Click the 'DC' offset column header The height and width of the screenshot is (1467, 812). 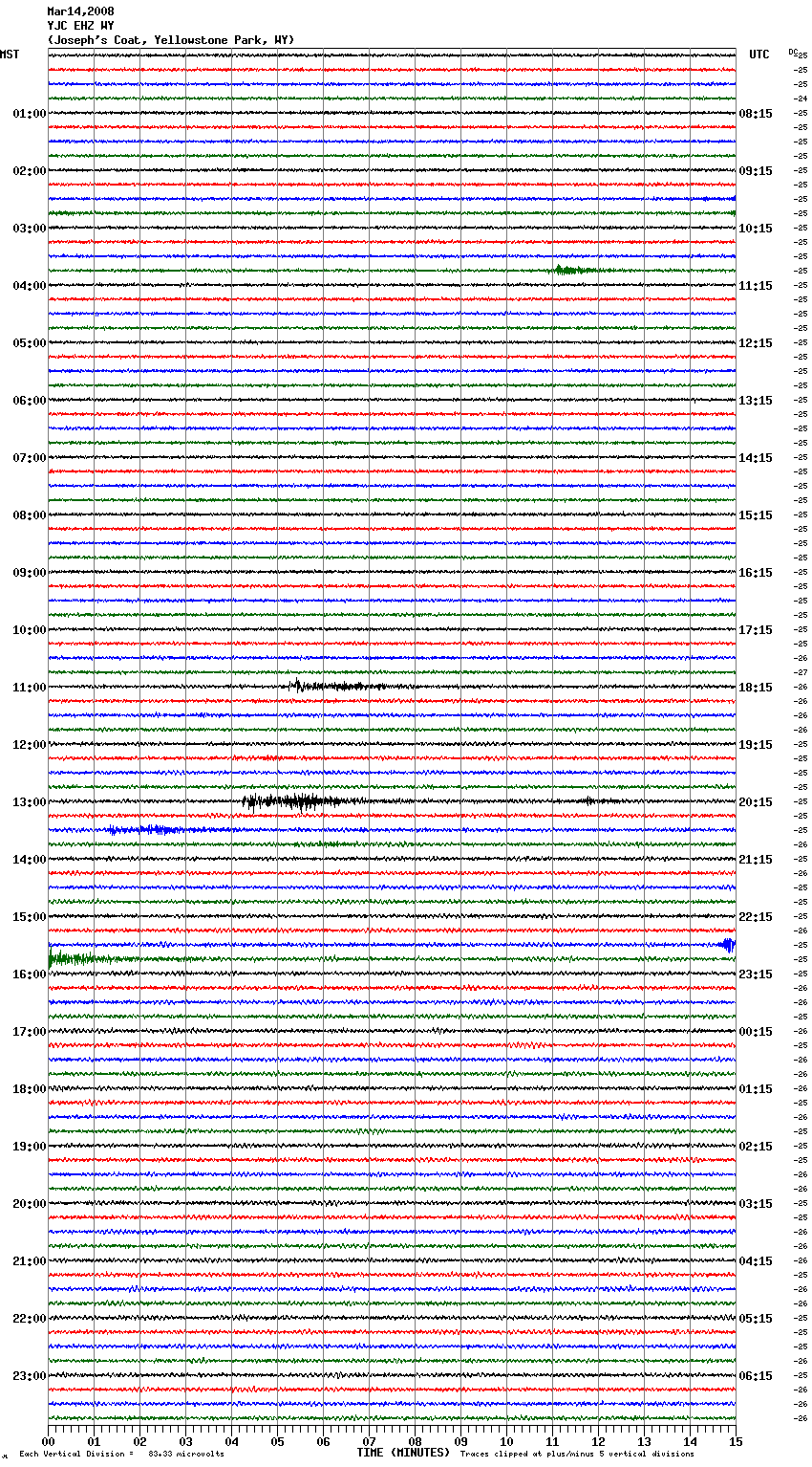[793, 52]
